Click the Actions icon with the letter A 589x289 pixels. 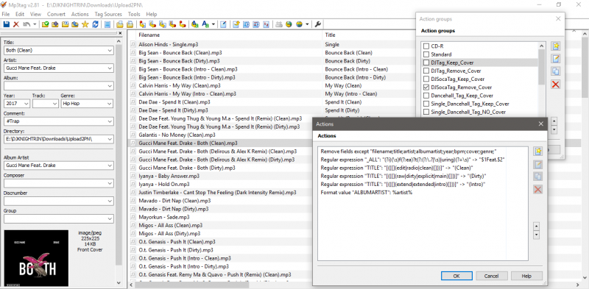195,24
